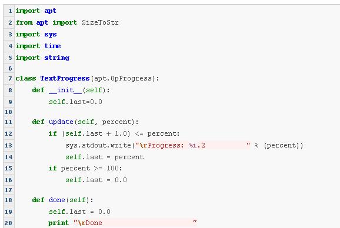Select line number 7 in gutter
This screenshot has height=228, width=340.
click(10, 78)
